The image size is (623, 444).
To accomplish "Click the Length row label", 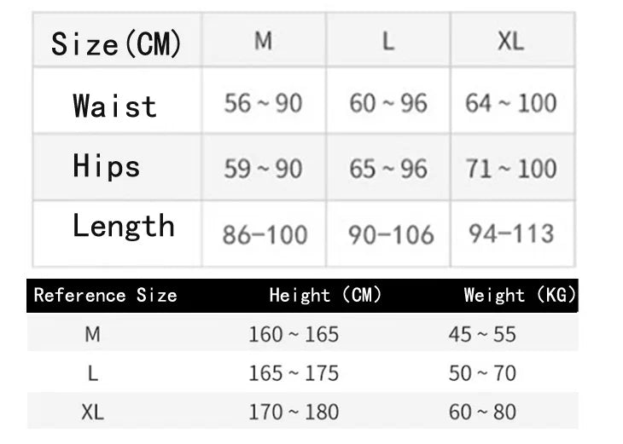I will (x=124, y=226).
